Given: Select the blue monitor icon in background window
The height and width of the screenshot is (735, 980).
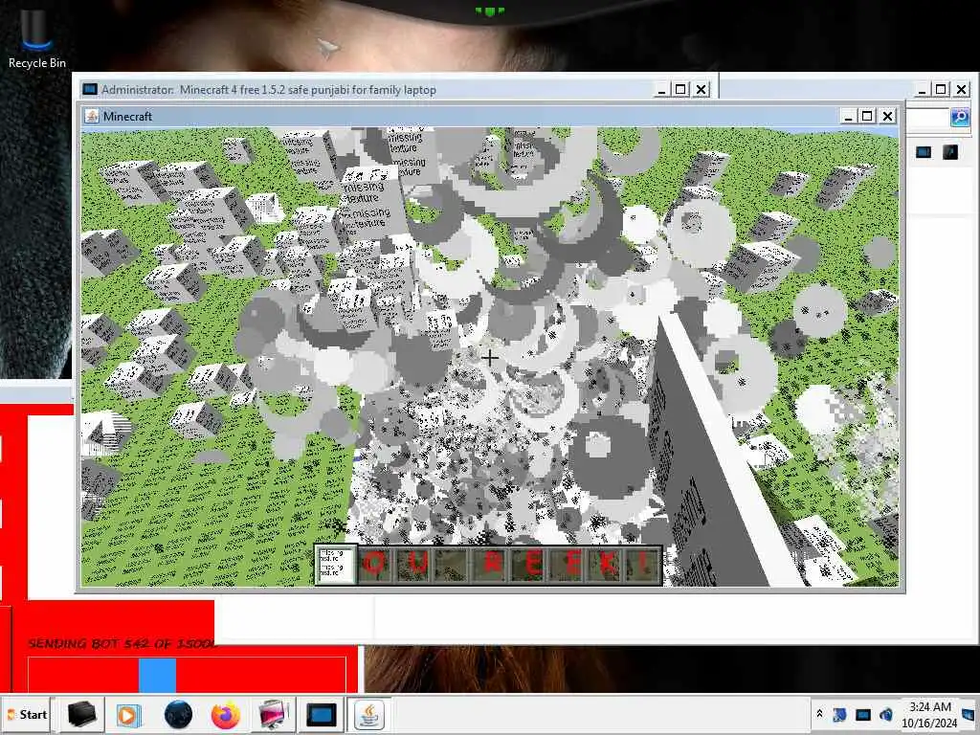Looking at the screenshot, I should click(x=924, y=152).
